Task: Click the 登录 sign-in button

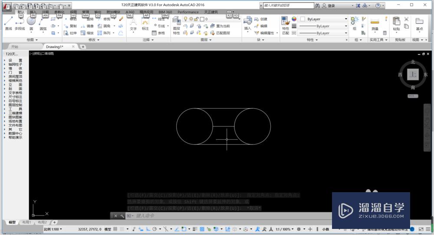Action: (332, 6)
